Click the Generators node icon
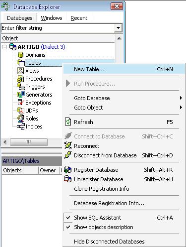This screenshot has height=247, width=186. tap(21, 95)
